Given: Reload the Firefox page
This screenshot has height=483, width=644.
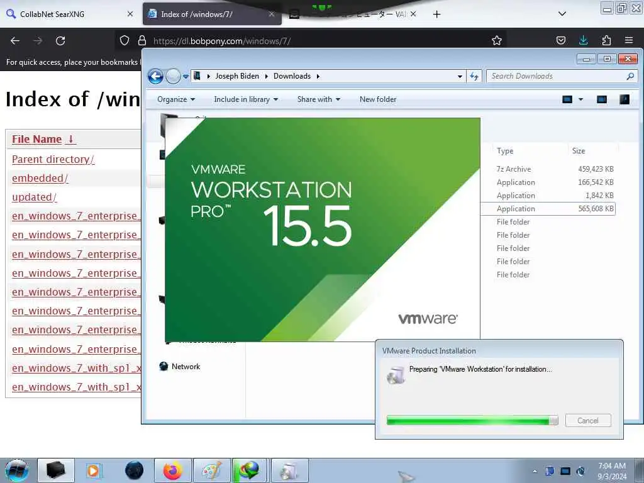Looking at the screenshot, I should point(60,41).
